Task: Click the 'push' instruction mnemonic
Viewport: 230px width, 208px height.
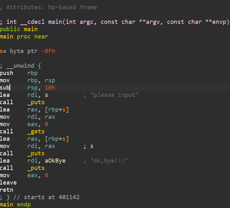Action: tap(7, 73)
